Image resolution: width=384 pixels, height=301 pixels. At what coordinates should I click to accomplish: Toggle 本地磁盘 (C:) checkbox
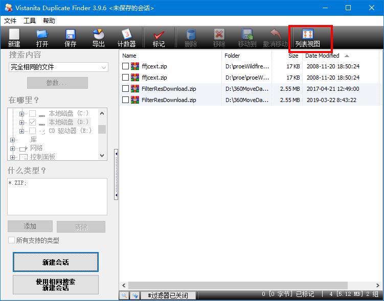click(x=32, y=114)
